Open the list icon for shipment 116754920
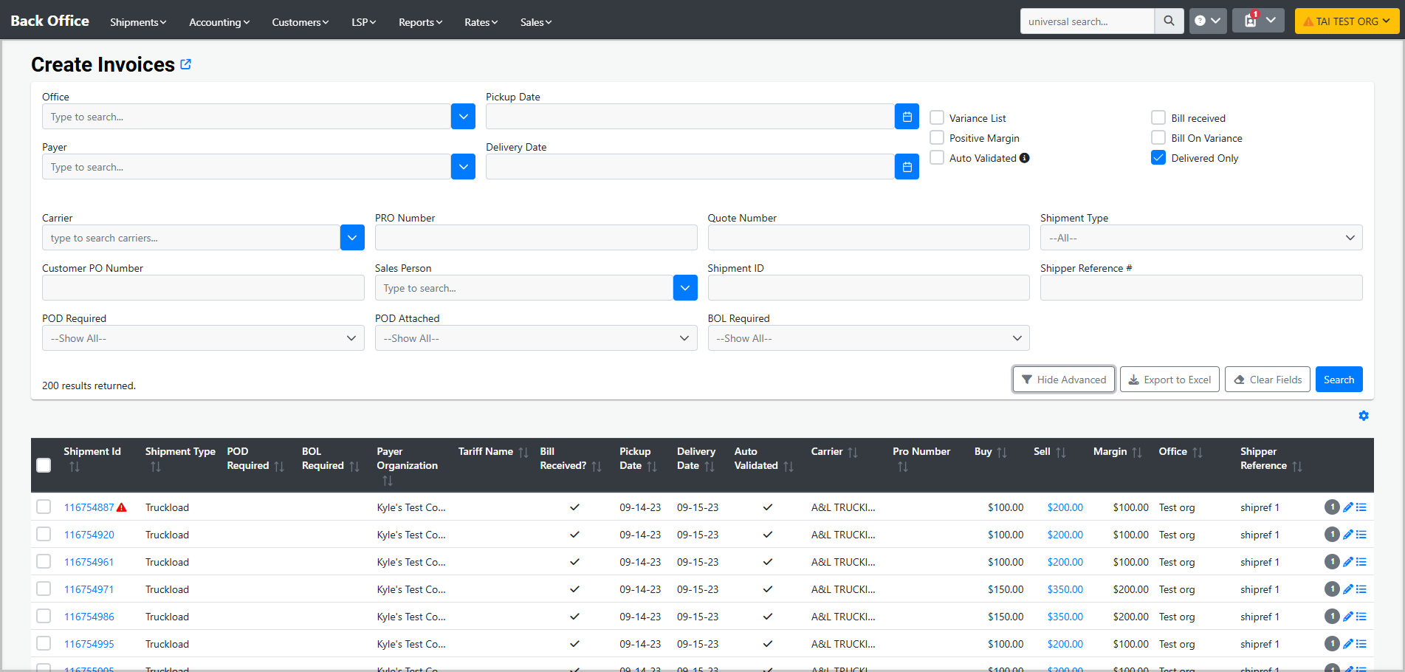The image size is (1405, 672). tap(1361, 535)
